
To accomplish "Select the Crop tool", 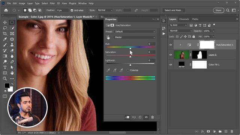I will (x=5, y=34).
